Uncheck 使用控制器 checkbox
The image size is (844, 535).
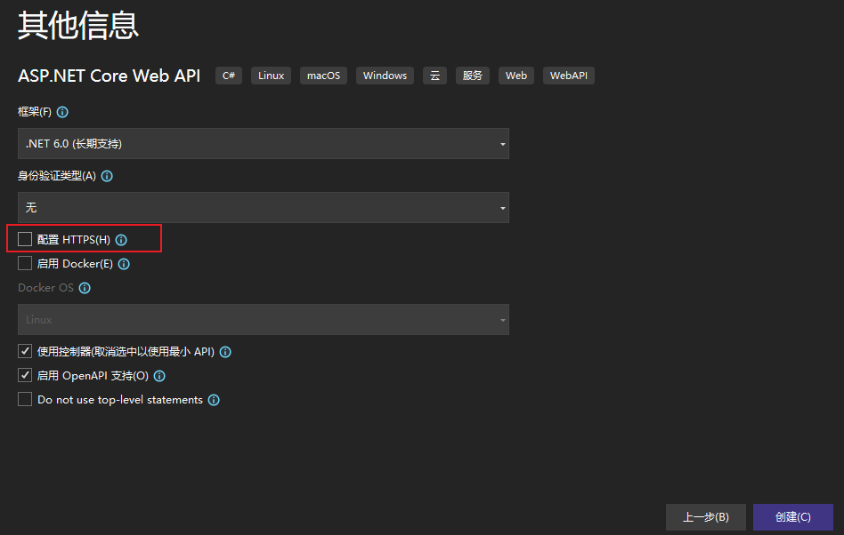point(25,351)
